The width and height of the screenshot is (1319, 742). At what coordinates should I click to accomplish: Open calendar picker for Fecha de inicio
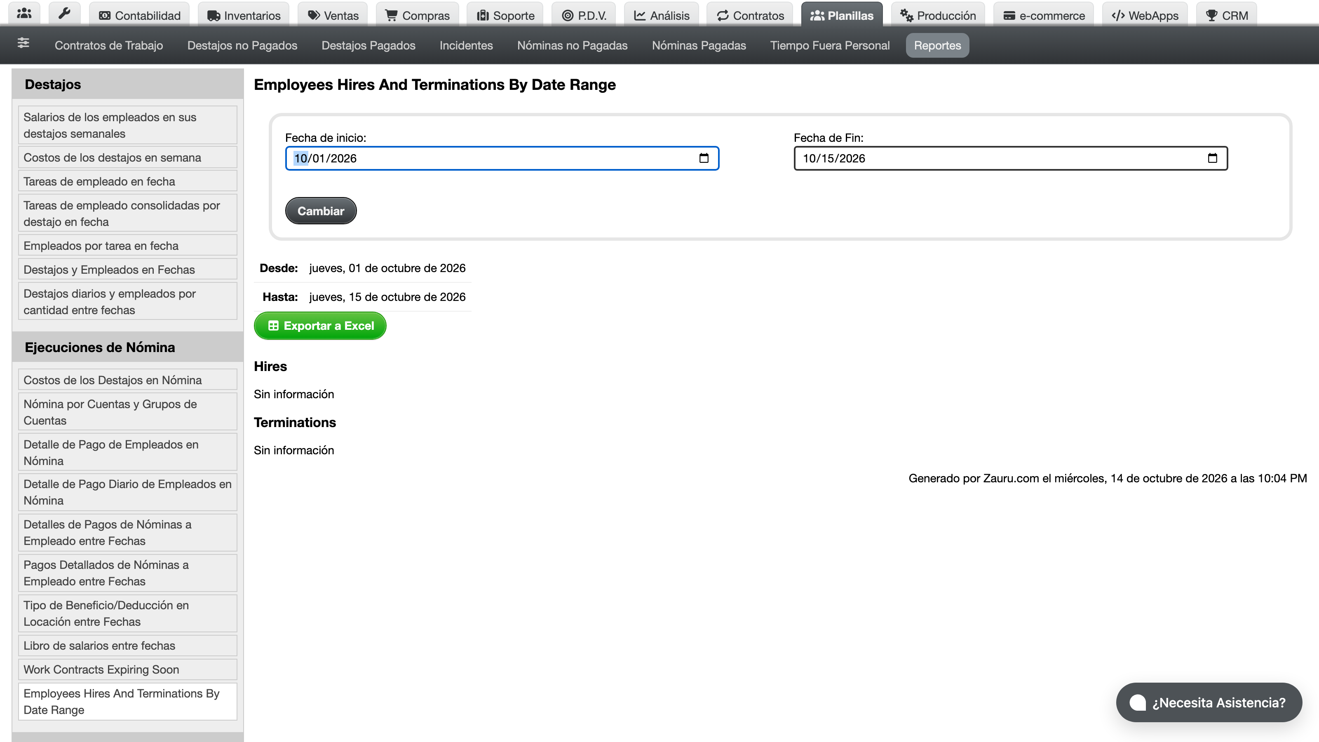[704, 158]
